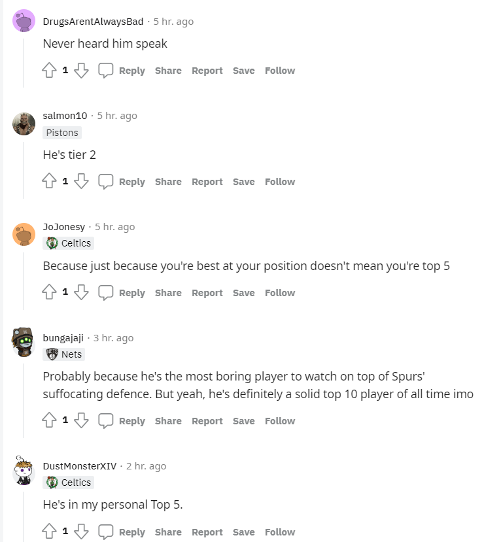Open salmon10's avatar image
This screenshot has height=542, width=503.
point(24,123)
